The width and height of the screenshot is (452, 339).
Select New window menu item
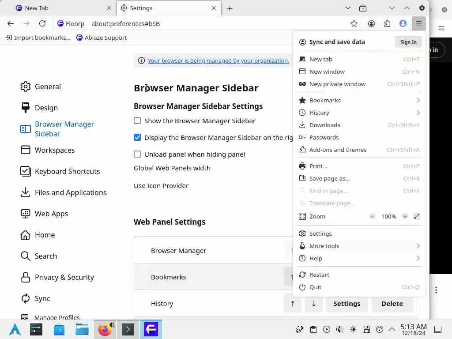[x=359, y=72]
